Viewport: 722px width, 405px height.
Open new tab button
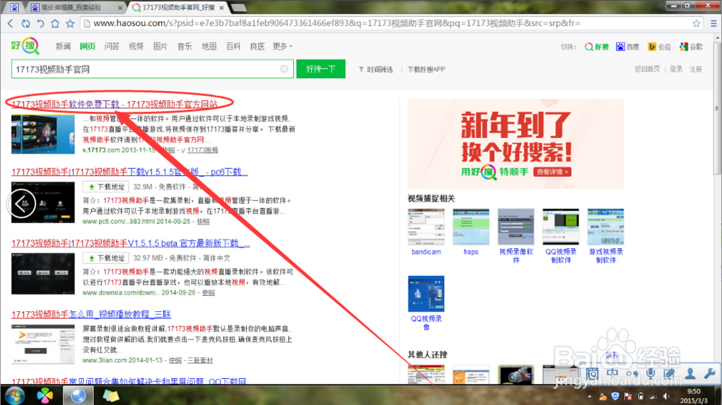coord(238,7)
